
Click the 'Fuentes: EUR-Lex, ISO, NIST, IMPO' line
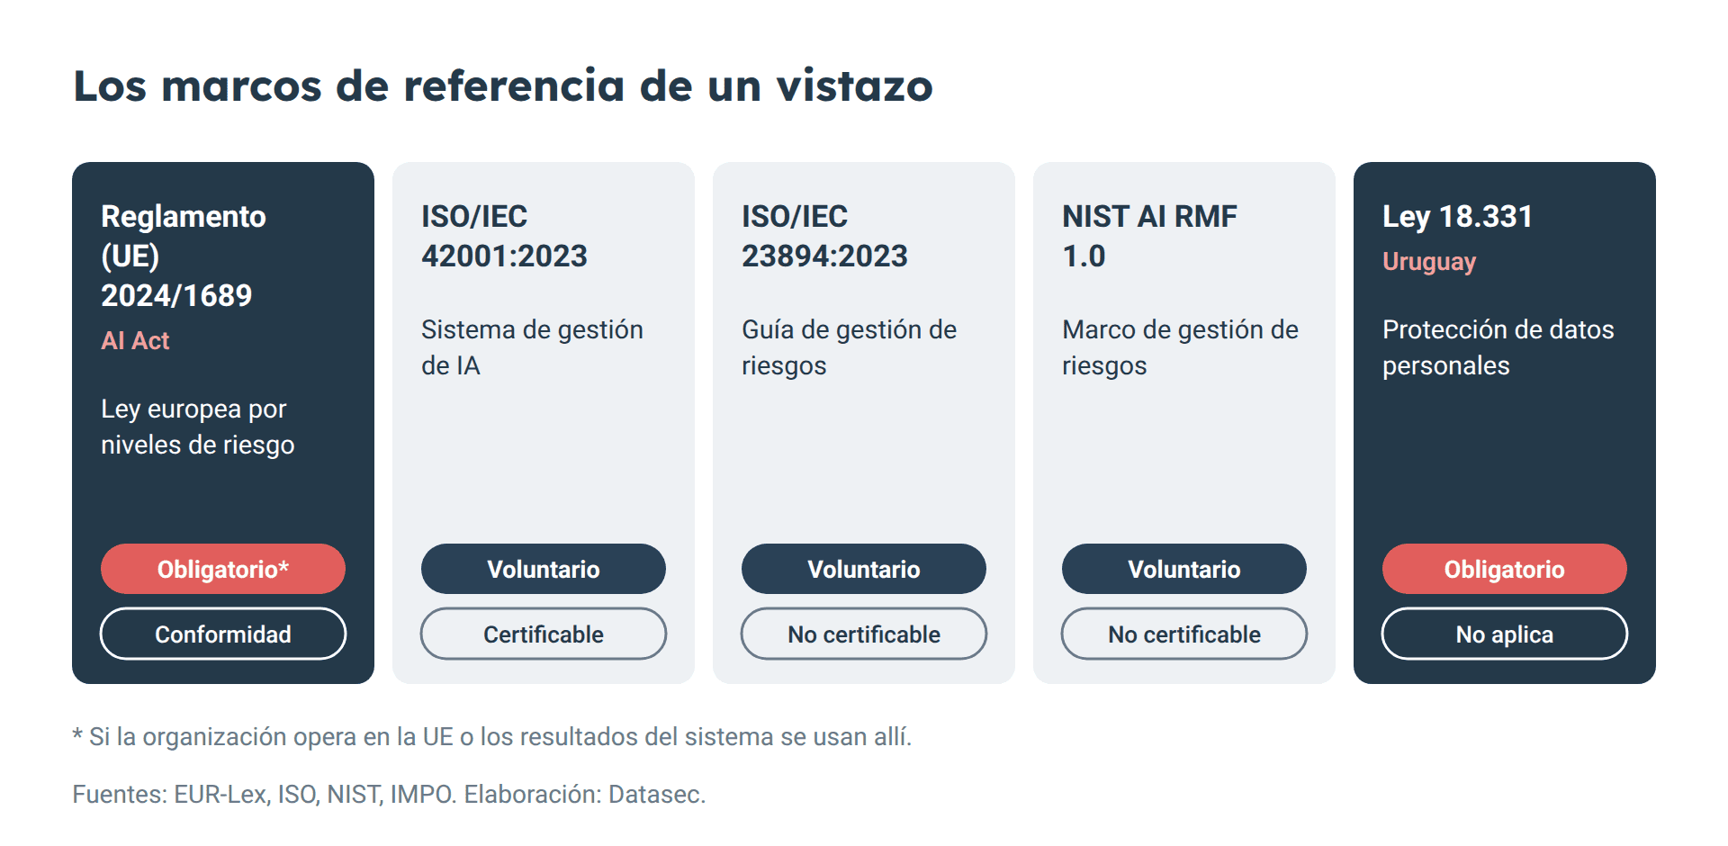click(x=389, y=795)
